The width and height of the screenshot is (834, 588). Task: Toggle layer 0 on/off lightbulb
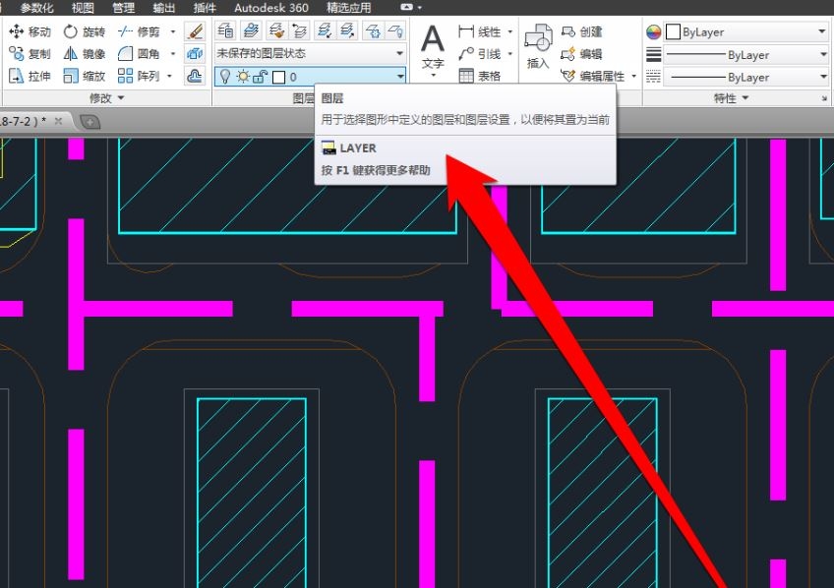click(225, 77)
